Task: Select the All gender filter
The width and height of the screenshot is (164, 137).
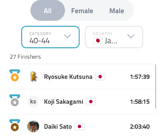Action: click(x=48, y=11)
